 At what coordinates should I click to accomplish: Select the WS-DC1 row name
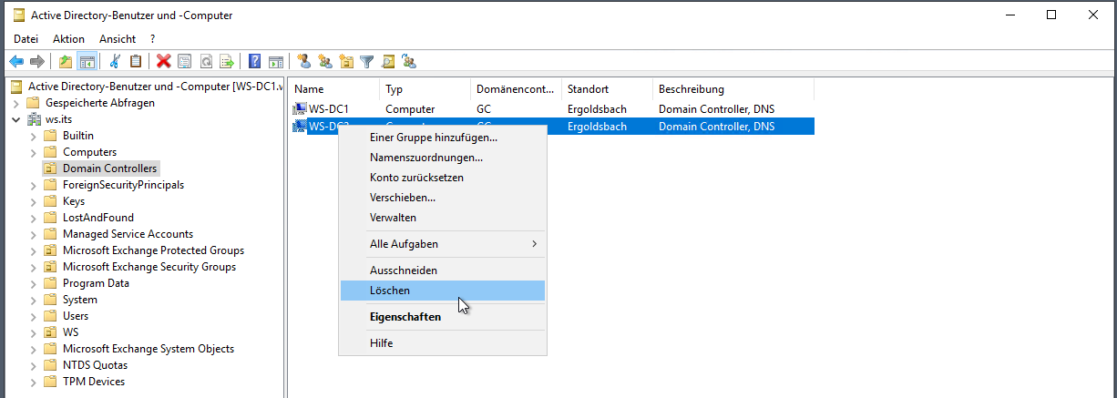329,109
